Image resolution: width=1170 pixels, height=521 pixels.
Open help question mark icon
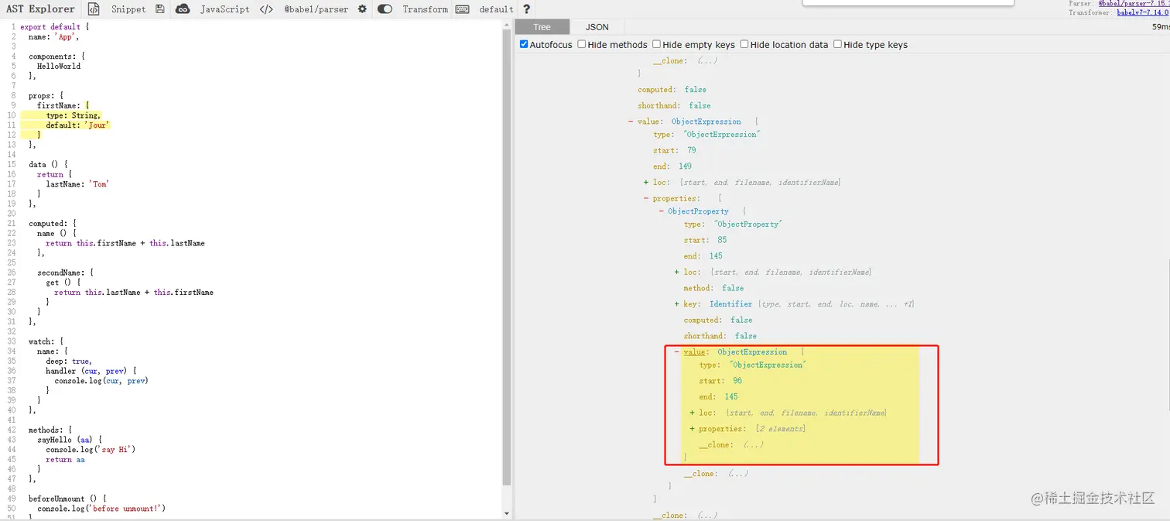(x=527, y=9)
